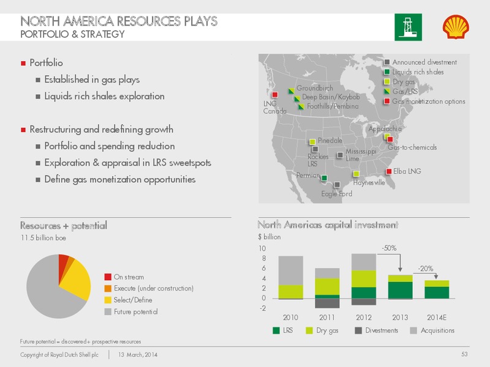Select the Deep Basin/Kaybob map marker
490x367 pixels.
tap(297, 98)
